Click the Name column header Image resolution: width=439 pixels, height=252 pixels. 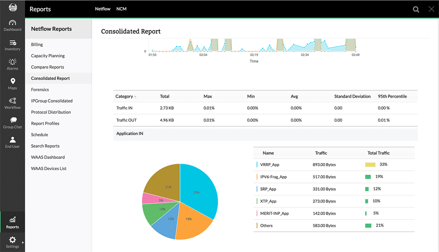pyautogui.click(x=268, y=153)
